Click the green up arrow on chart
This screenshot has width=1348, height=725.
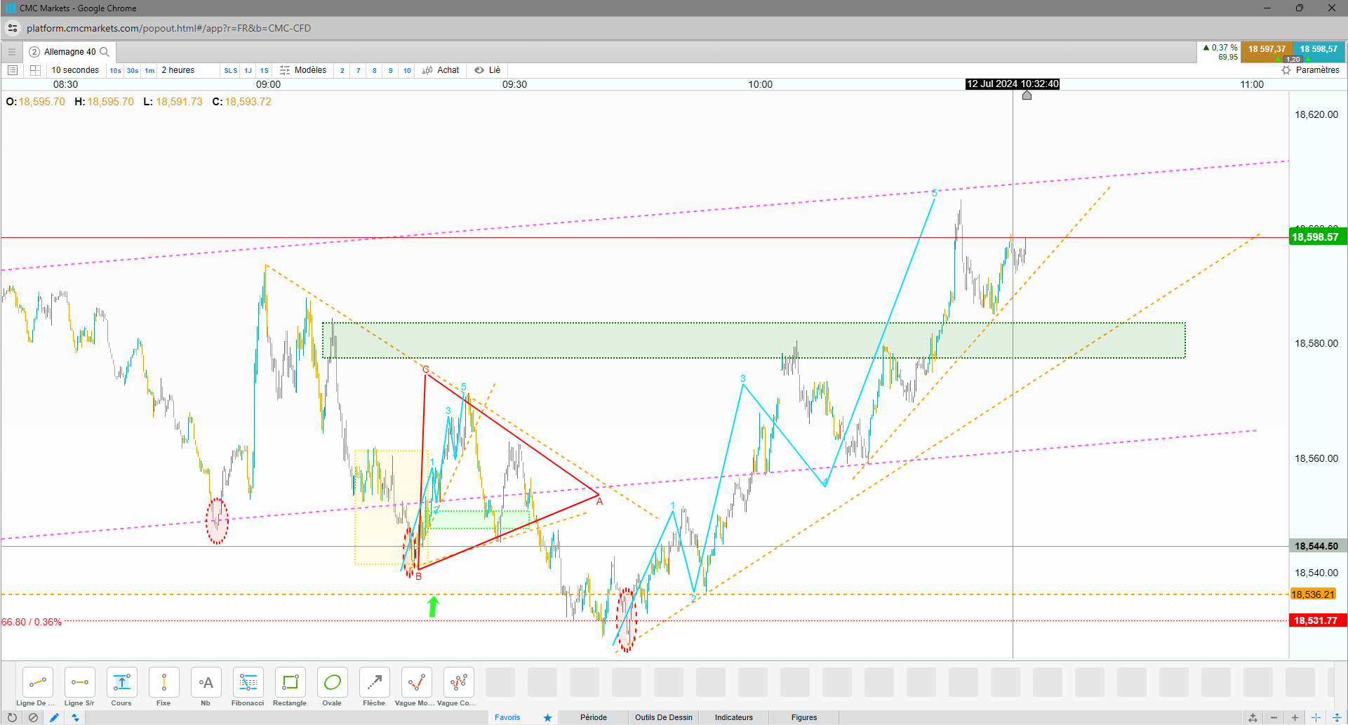click(x=434, y=606)
